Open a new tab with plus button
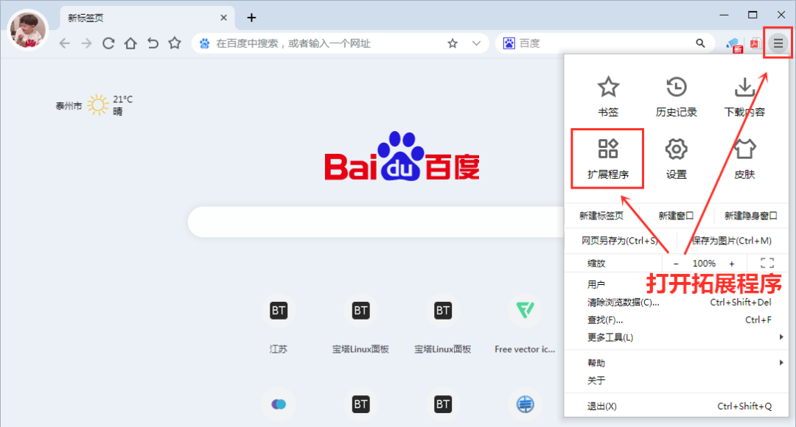This screenshot has width=796, height=427. pyautogui.click(x=251, y=18)
